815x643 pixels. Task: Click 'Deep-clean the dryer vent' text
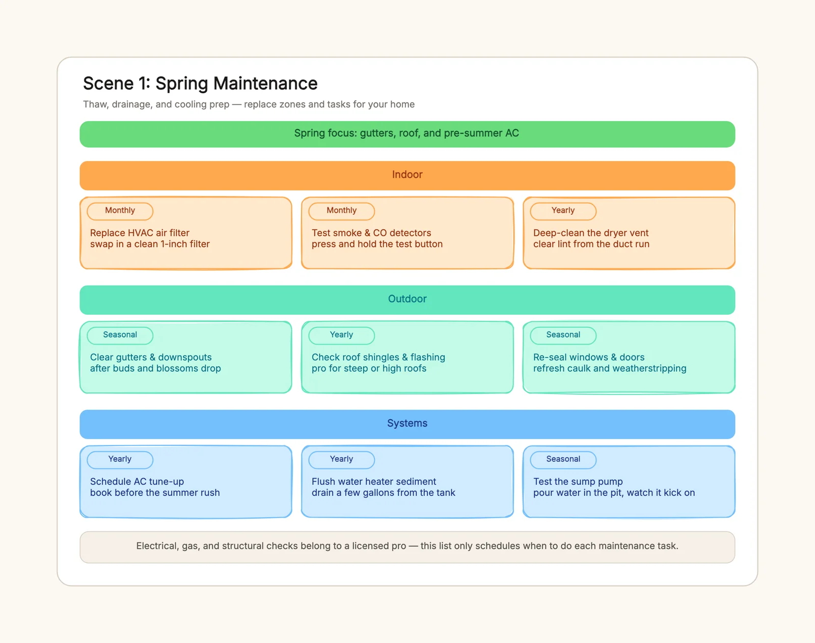tap(591, 233)
